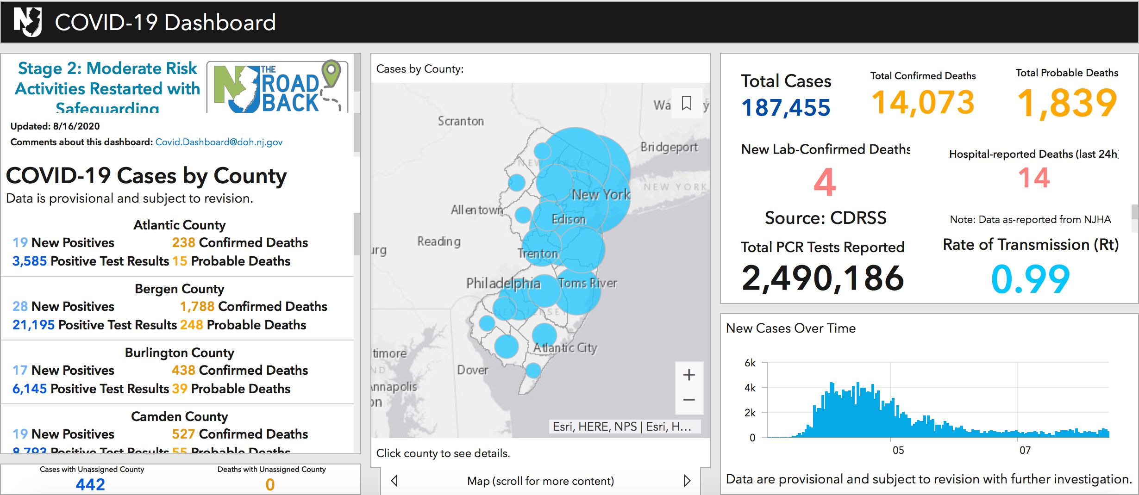This screenshot has width=1139, height=495.
Task: Go to previous map panel arrow
Action: pos(394,481)
